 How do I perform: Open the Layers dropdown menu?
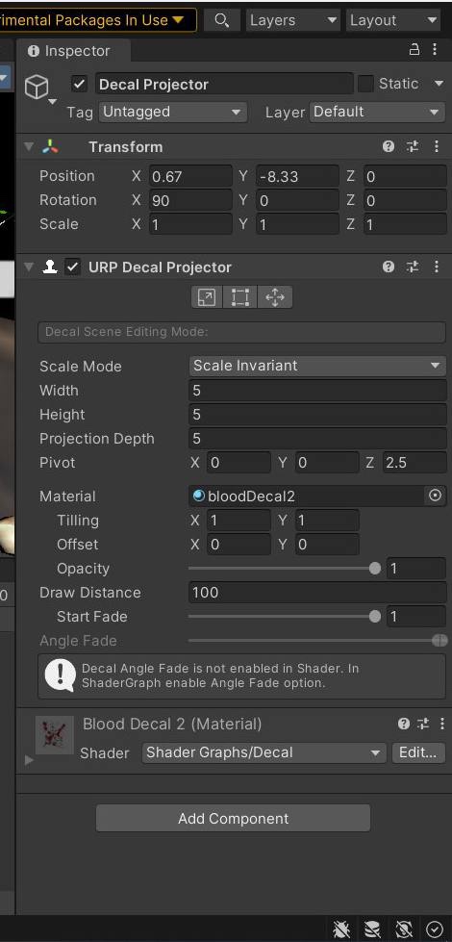tap(293, 20)
